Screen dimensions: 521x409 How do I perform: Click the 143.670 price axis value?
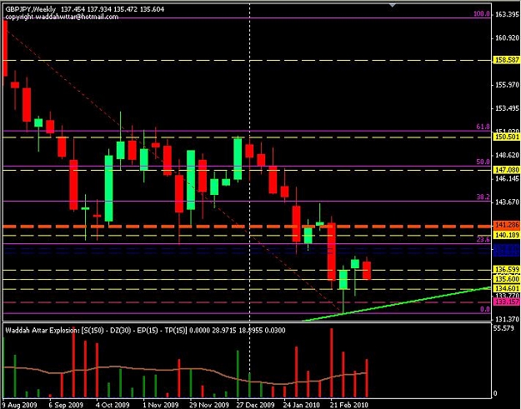coord(507,202)
